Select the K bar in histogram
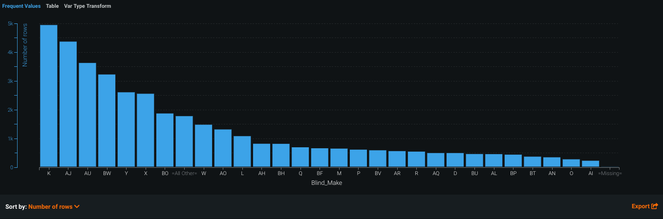This screenshot has height=219, width=663. [x=49, y=96]
